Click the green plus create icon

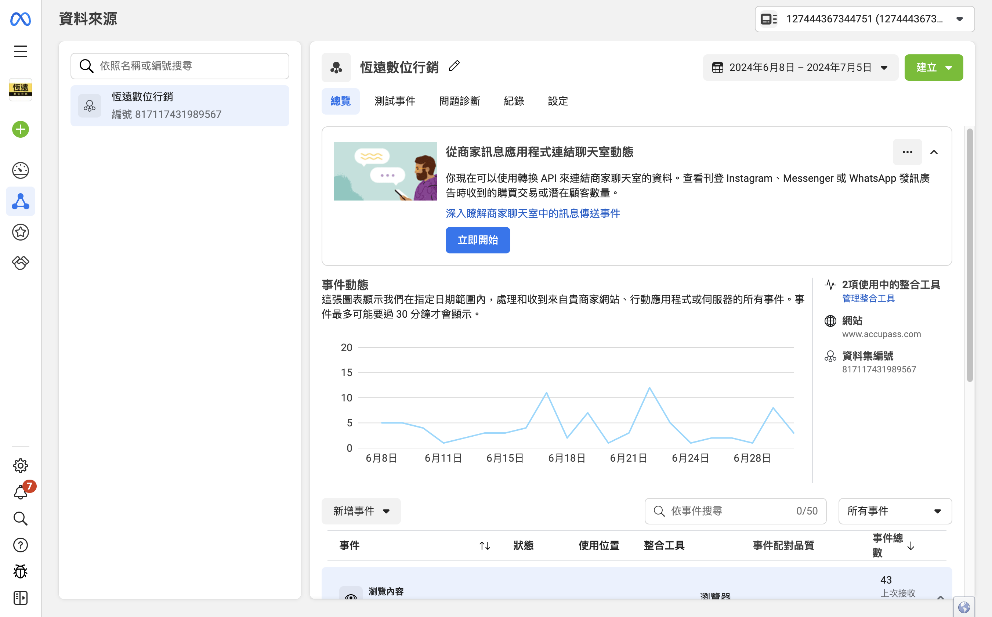click(x=21, y=130)
